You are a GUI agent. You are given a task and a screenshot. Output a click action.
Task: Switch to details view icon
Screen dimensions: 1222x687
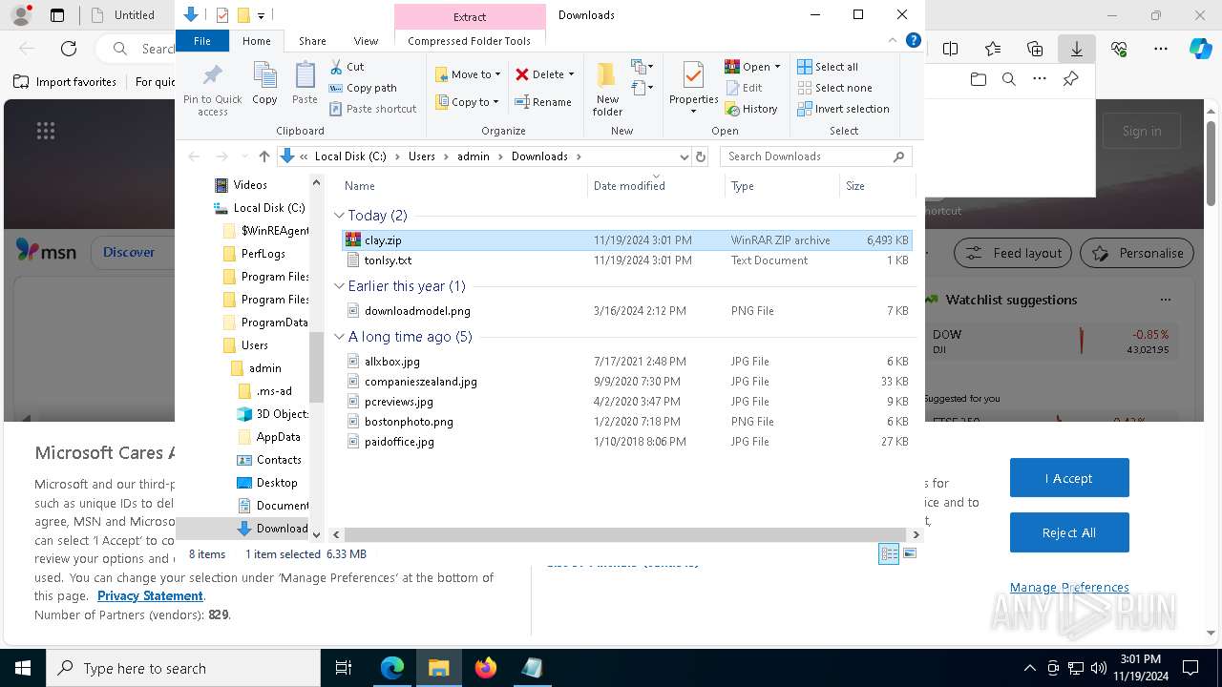tap(889, 554)
